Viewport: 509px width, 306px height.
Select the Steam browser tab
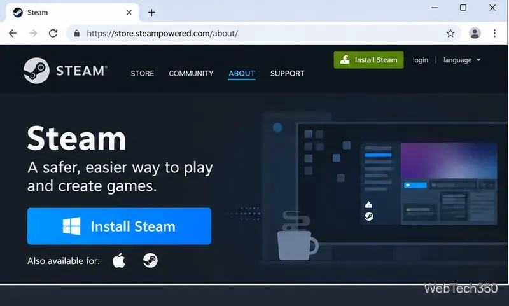[x=73, y=13]
